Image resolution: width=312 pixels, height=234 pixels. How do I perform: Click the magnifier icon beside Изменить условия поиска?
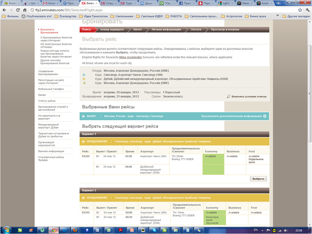pyautogui.click(x=228, y=97)
